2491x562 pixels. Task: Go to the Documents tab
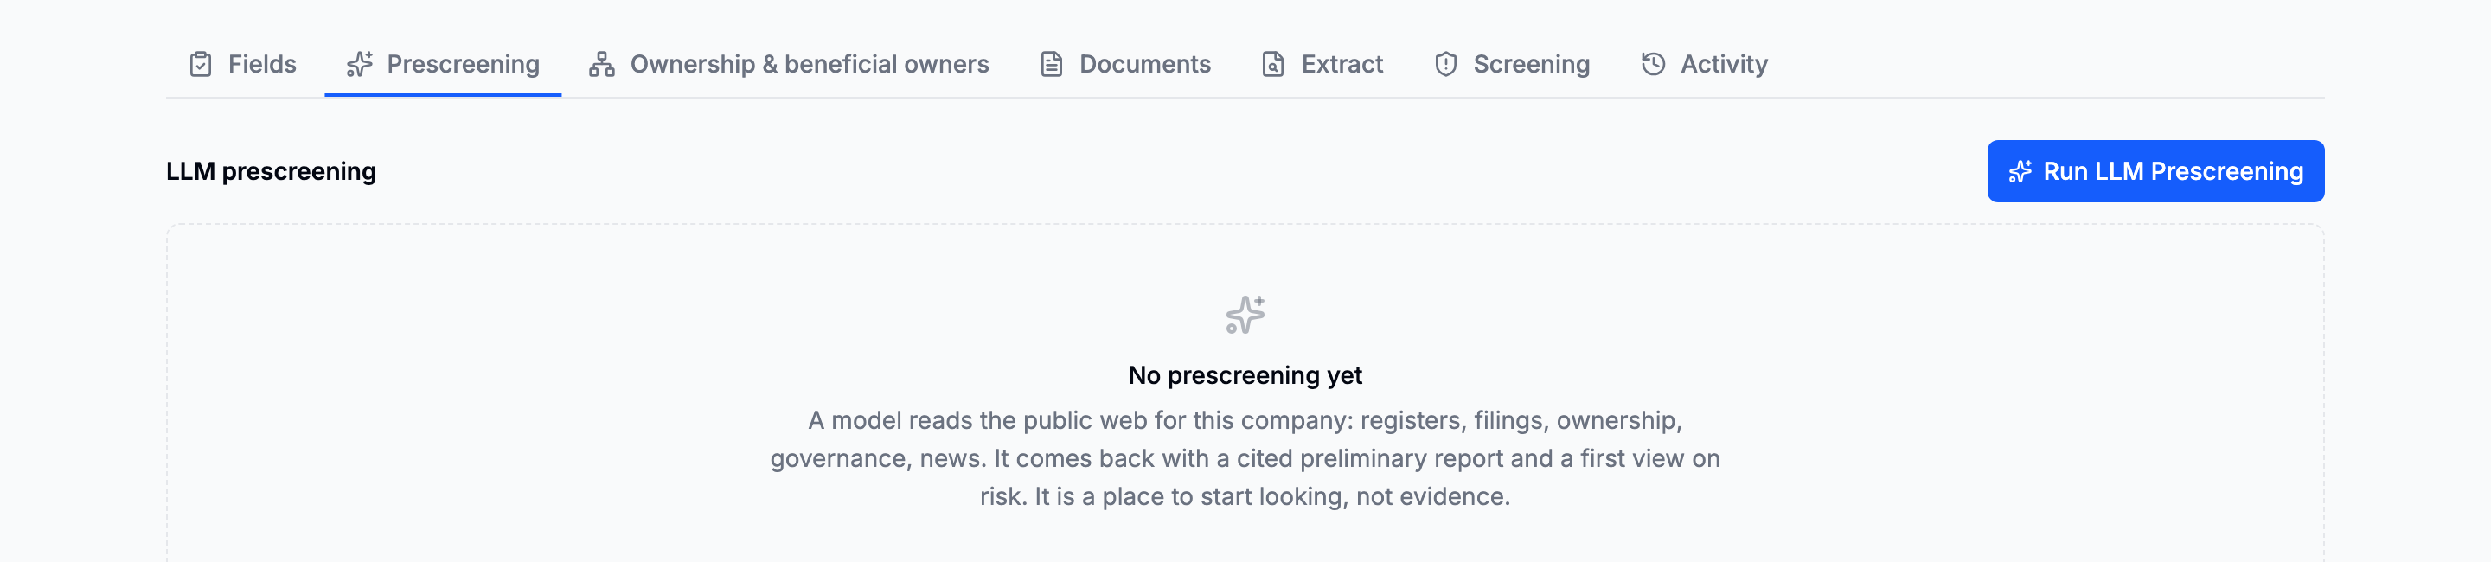[x=1125, y=64]
